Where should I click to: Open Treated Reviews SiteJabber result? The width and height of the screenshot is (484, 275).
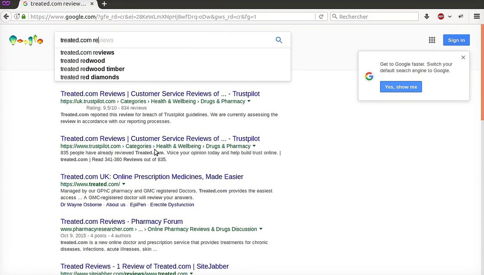144,266
